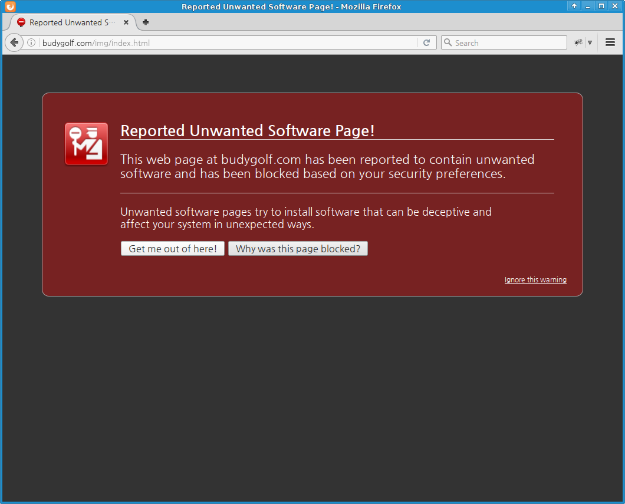Image resolution: width=625 pixels, height=504 pixels.
Task: Open the Firefox hamburger menu
Action: point(610,42)
